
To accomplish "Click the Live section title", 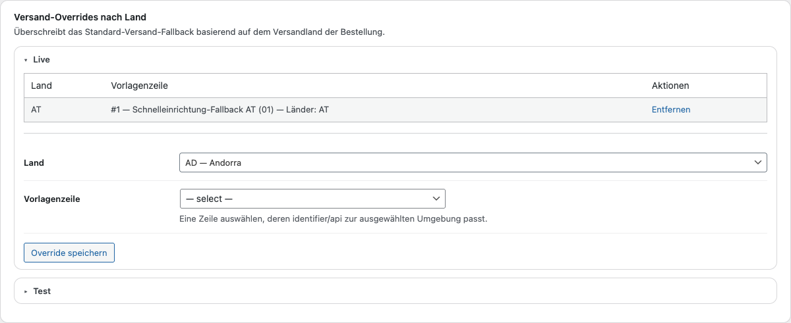I will pos(42,60).
